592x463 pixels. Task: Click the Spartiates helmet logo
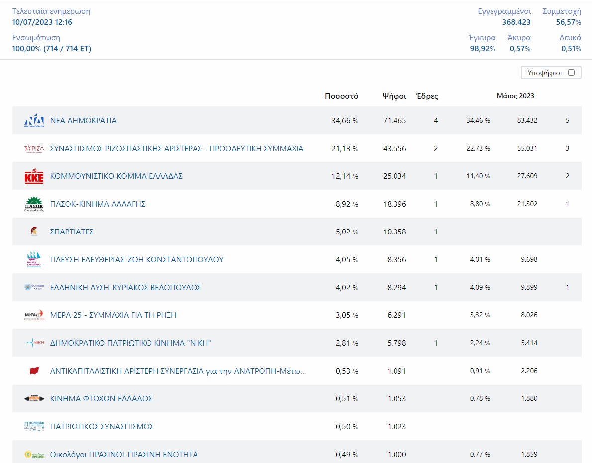click(34, 231)
